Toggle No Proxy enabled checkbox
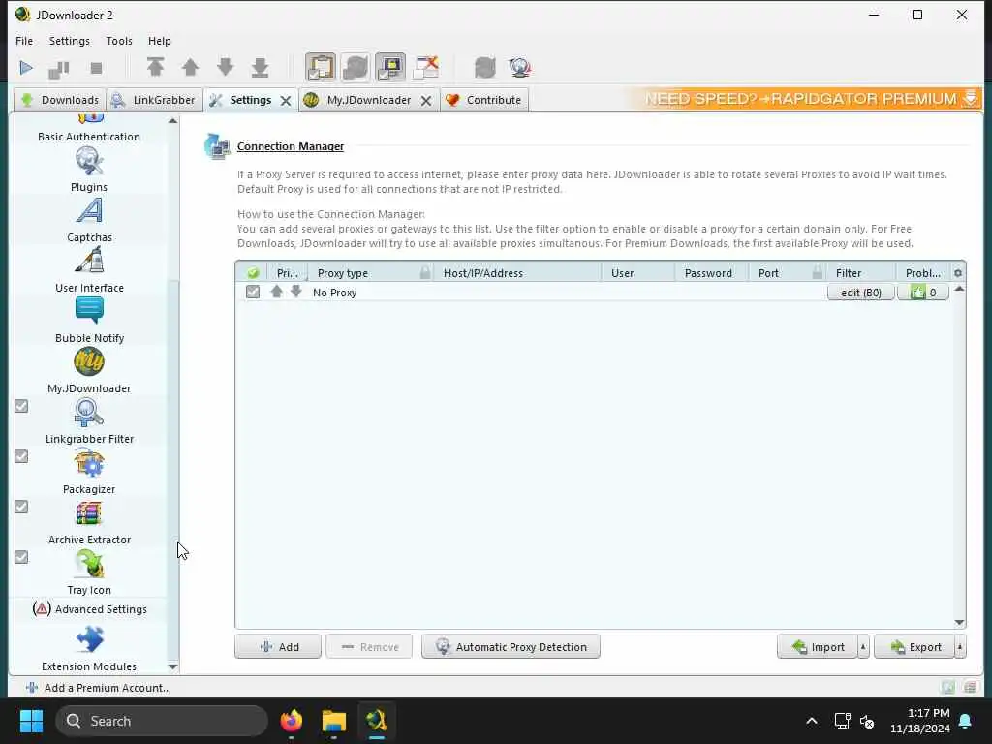 (x=253, y=292)
